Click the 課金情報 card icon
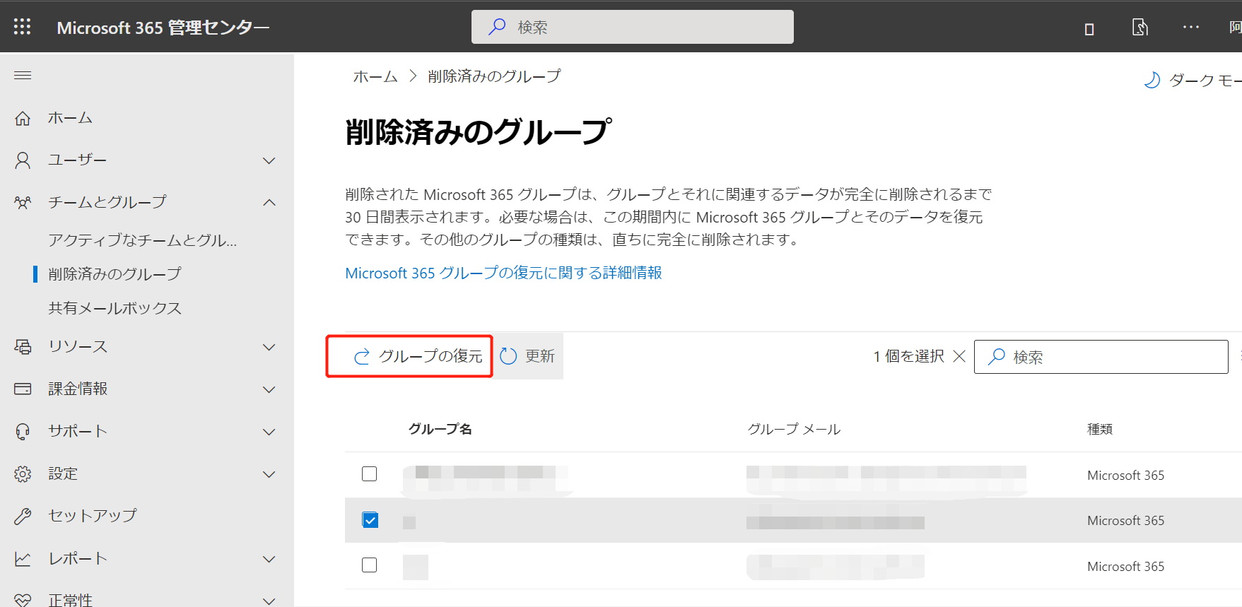Viewport: 1242px width, 607px height. pos(23,389)
